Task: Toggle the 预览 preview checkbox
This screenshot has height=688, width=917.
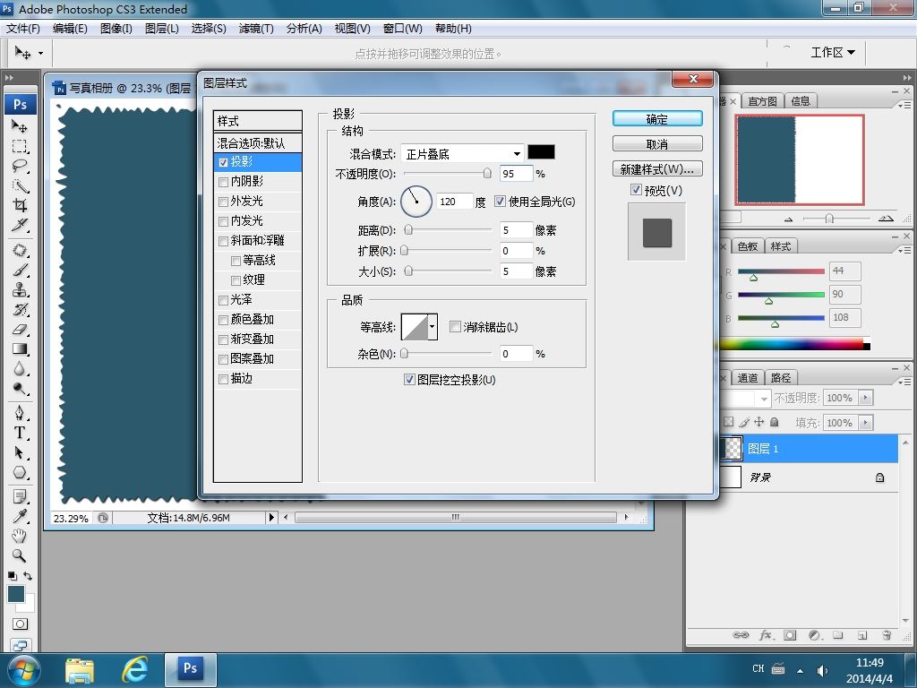Action: pyautogui.click(x=637, y=190)
